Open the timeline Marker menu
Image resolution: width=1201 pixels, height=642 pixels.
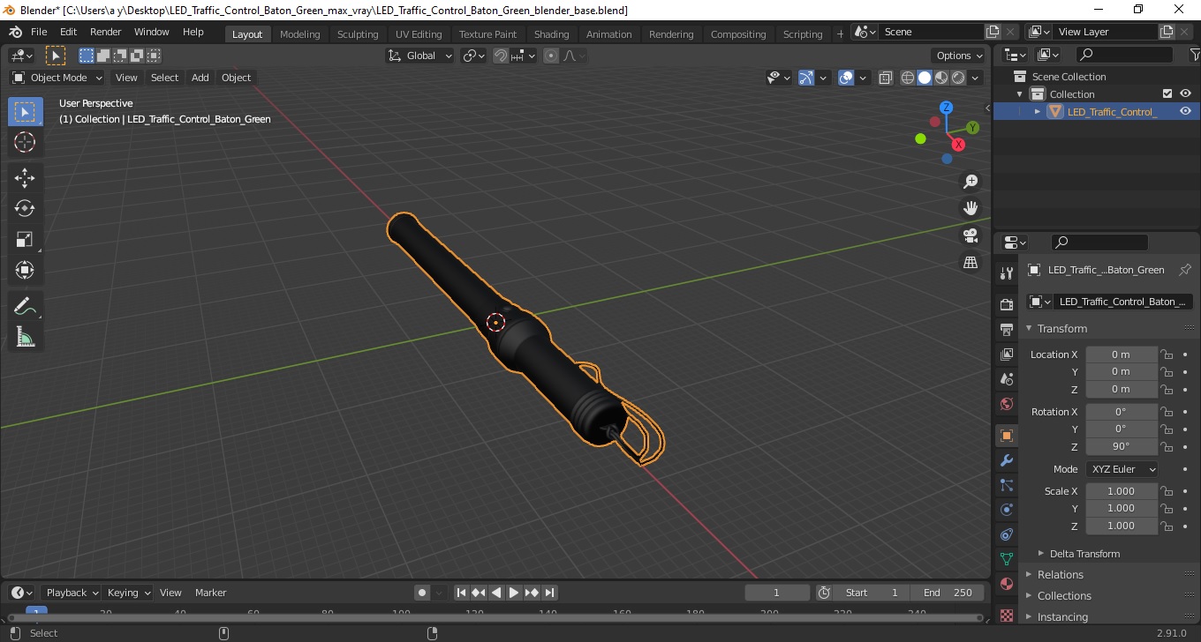tap(210, 593)
